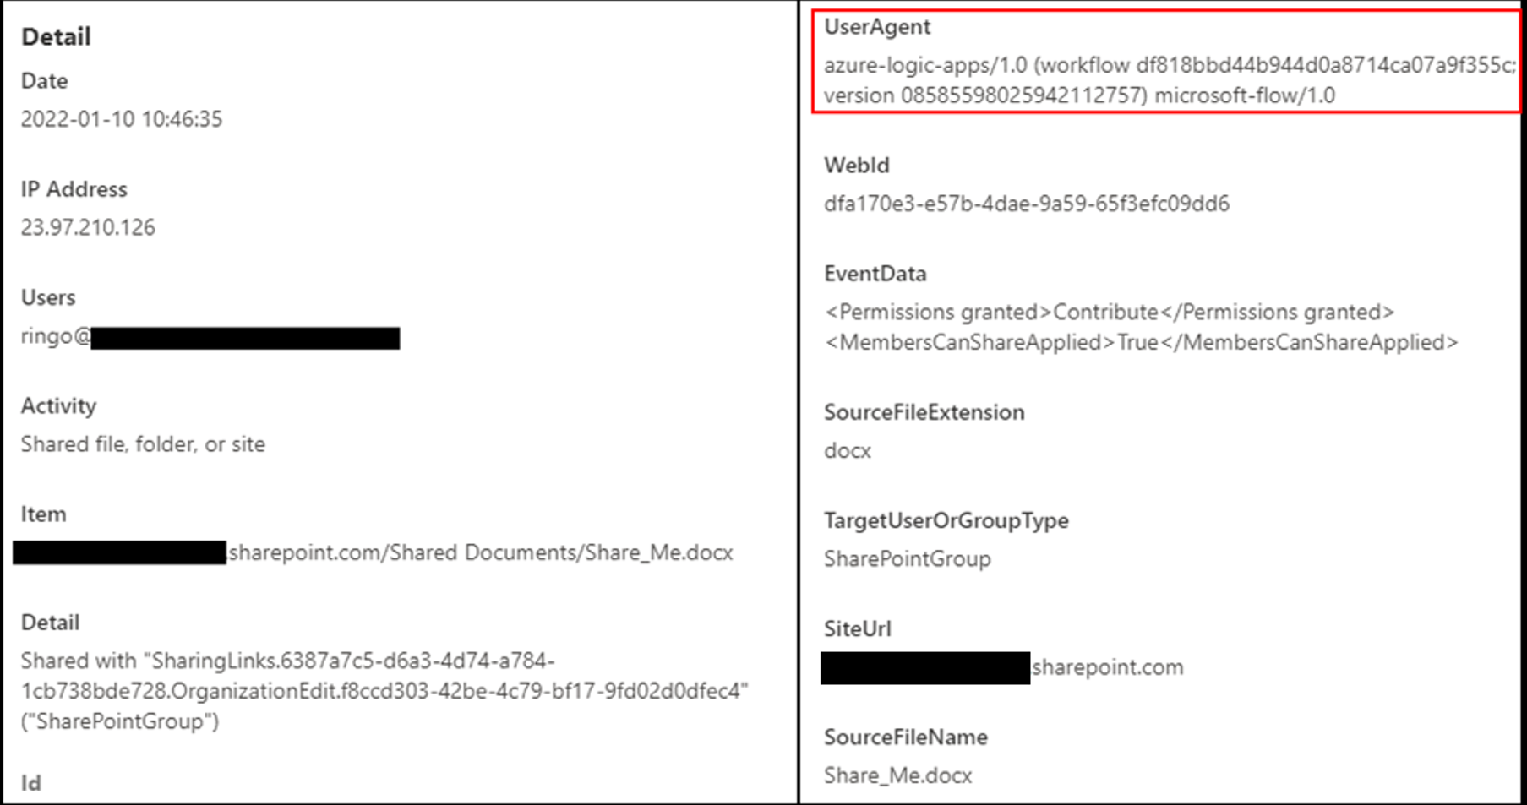Click the IP Address field label
1527x805 pixels.
(x=74, y=189)
